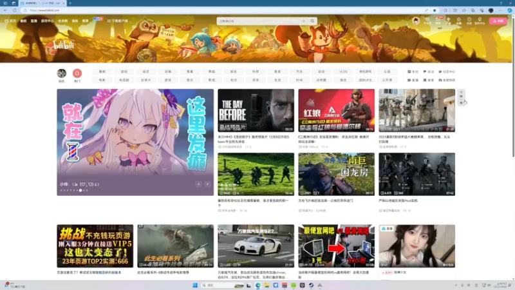Open the 最便宜网吧 comparison video thumbnail
Viewport: 515px width, 290px height.
pos(336,246)
